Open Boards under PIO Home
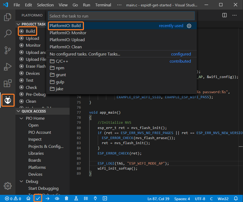The height and width of the screenshot is (202, 243). pyautogui.click(x=35, y=160)
